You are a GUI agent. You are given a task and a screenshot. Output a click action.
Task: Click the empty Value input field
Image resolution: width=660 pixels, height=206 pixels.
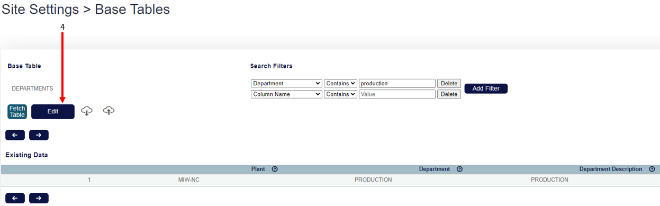pos(397,94)
